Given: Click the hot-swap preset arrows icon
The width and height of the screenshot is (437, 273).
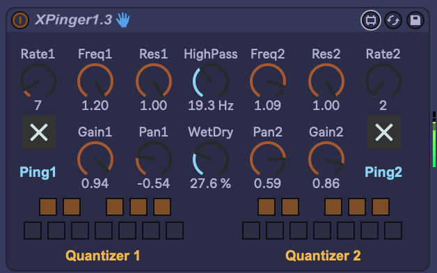Looking at the screenshot, I should click(393, 20).
